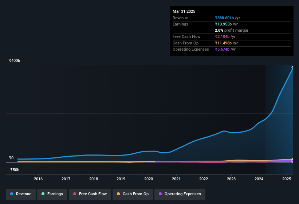The width and height of the screenshot is (299, 204).
Task: Click the Revenue data point marker at chart end
Action: tap(293, 68)
